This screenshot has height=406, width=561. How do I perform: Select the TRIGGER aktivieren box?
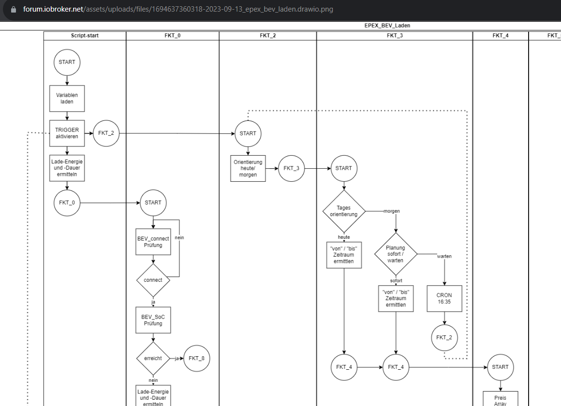67,133
